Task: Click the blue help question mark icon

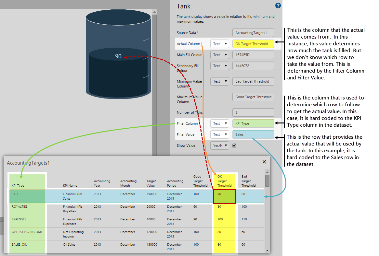Action: [x=278, y=6]
